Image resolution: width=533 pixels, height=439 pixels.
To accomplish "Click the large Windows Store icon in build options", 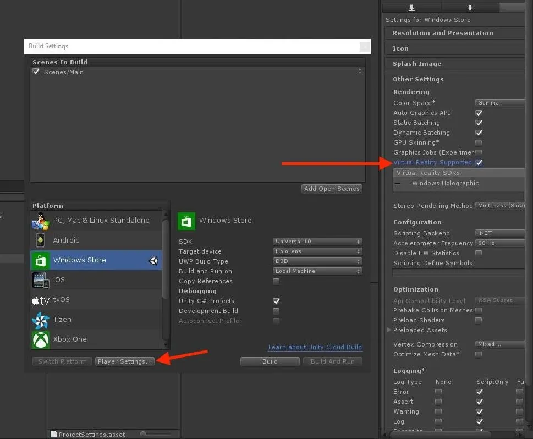I will click(x=186, y=221).
